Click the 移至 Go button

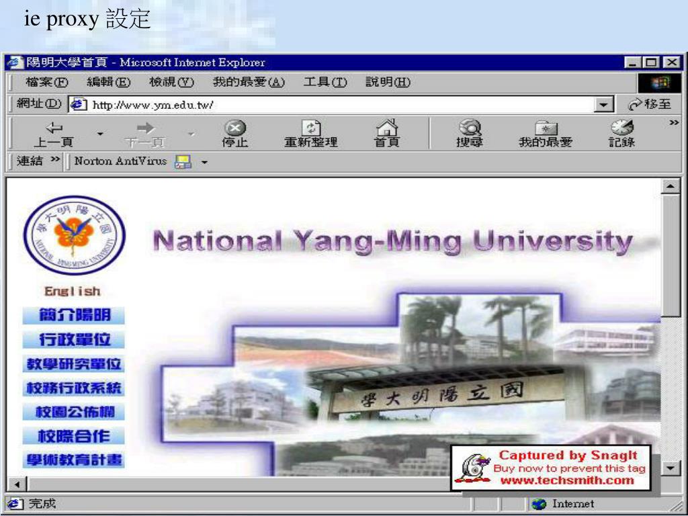[x=650, y=104]
